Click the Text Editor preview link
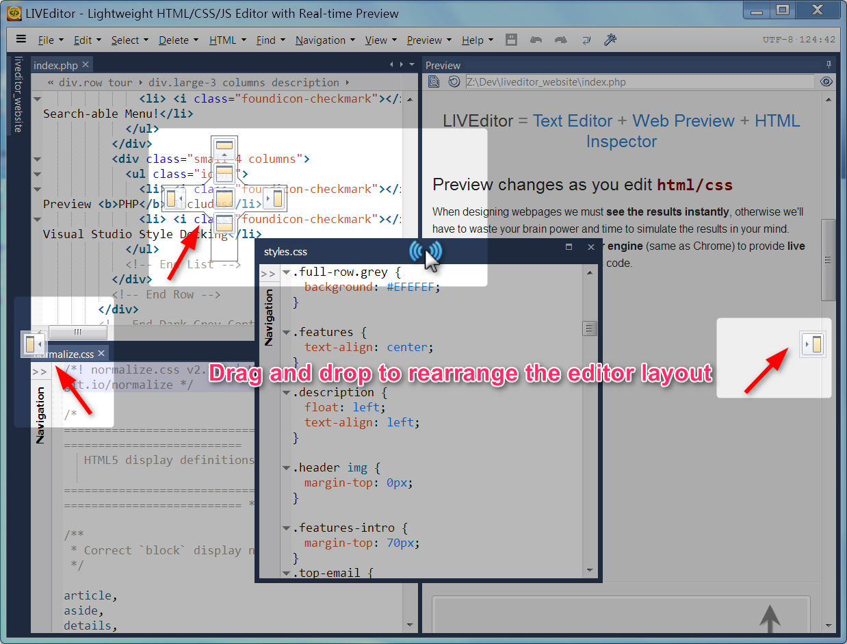This screenshot has width=847, height=644. (x=573, y=121)
